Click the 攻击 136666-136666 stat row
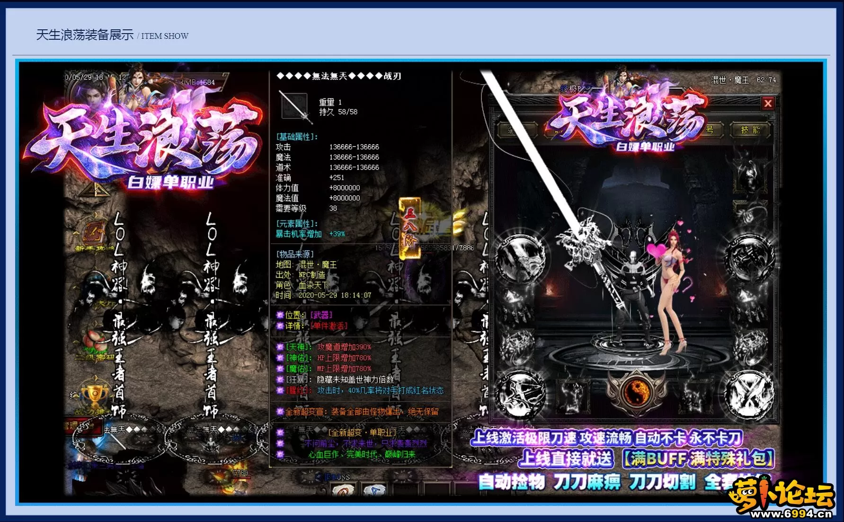844x522 pixels. [327, 147]
